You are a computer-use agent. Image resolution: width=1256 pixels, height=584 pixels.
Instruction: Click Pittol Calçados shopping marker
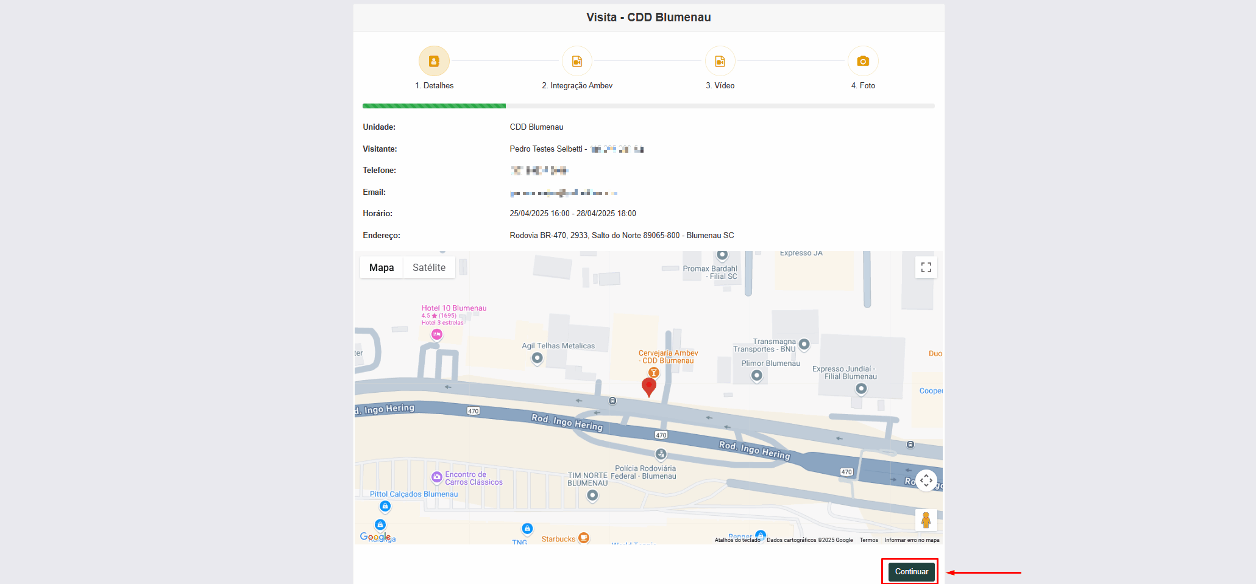pyautogui.click(x=385, y=506)
